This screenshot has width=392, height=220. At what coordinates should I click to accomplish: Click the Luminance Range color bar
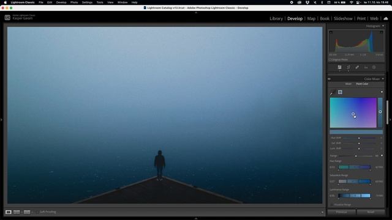(x=354, y=196)
